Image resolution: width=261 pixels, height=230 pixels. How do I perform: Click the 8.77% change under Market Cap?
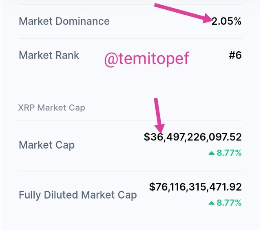[x=229, y=153]
